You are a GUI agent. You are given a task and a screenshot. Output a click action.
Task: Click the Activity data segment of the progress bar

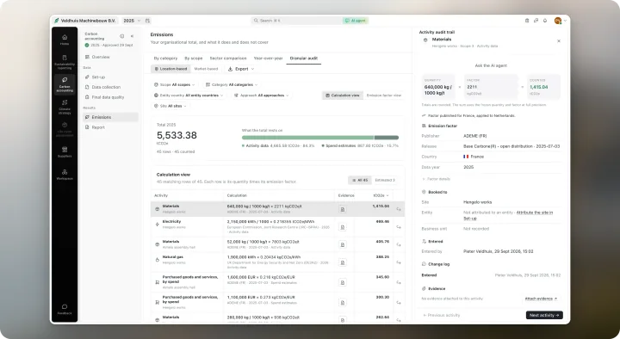point(307,138)
